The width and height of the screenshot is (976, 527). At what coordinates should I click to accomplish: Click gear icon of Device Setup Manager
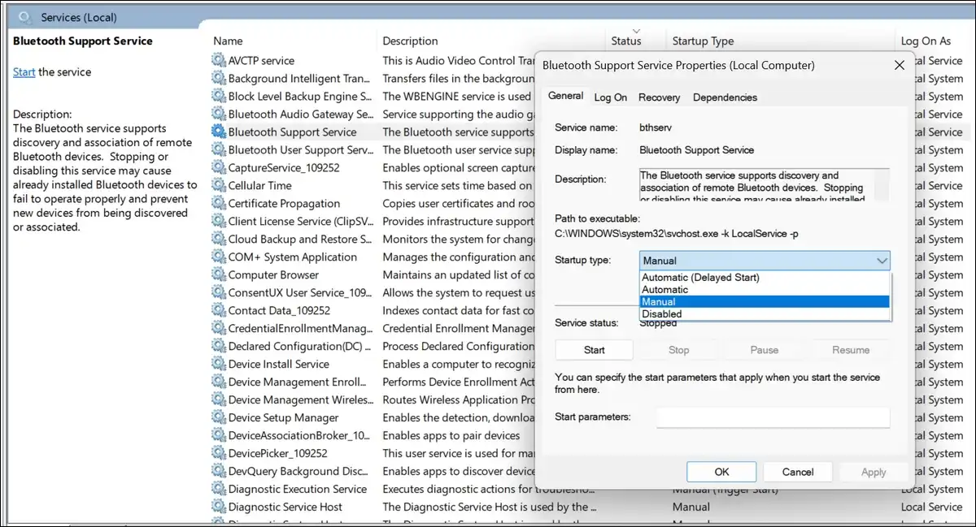click(x=219, y=417)
